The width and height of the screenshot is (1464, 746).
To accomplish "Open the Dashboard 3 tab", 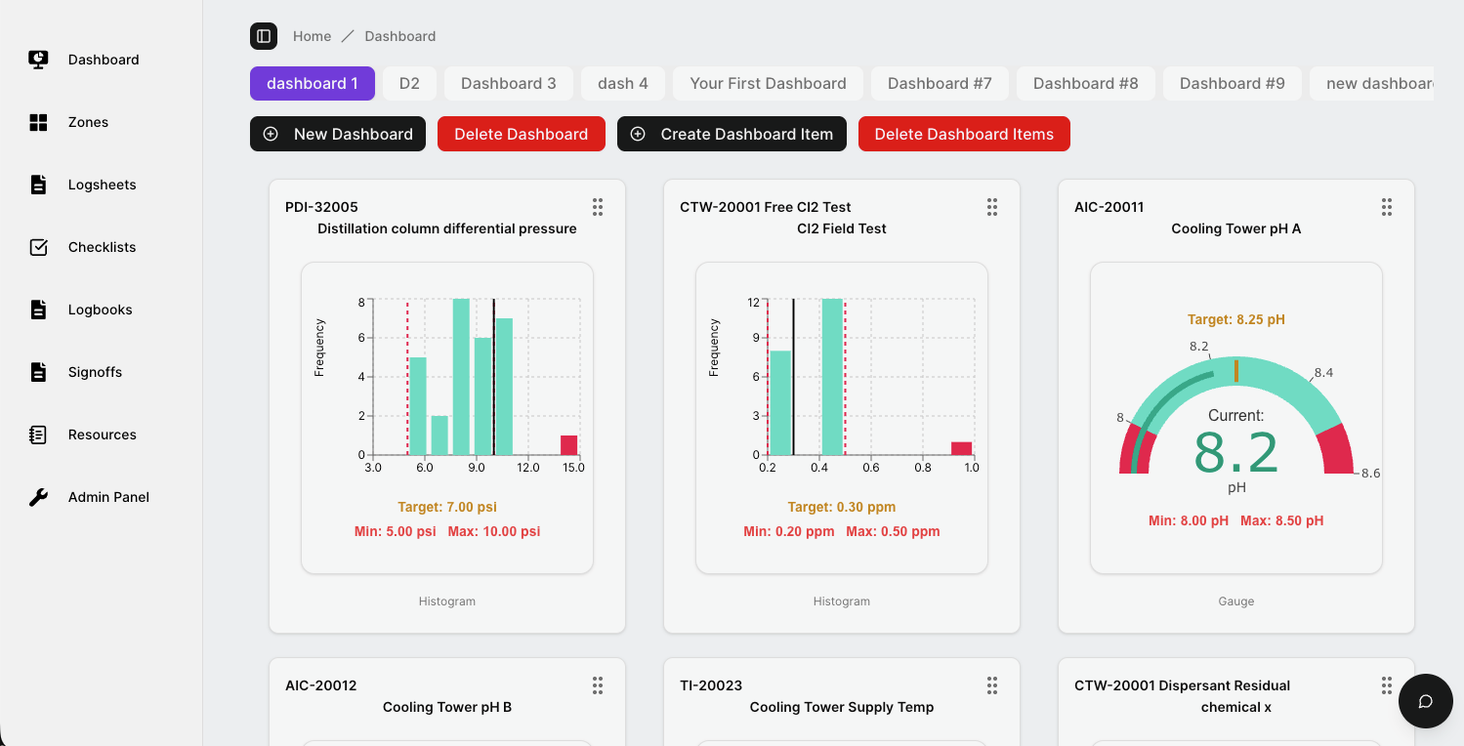I will coord(509,83).
